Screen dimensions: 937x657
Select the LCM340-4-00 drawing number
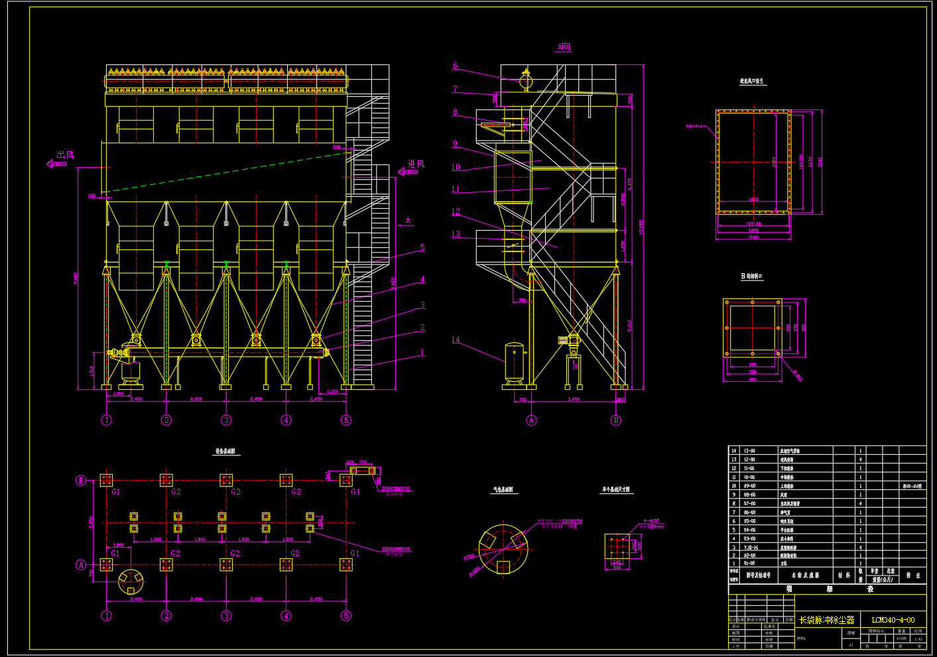pyautogui.click(x=893, y=620)
